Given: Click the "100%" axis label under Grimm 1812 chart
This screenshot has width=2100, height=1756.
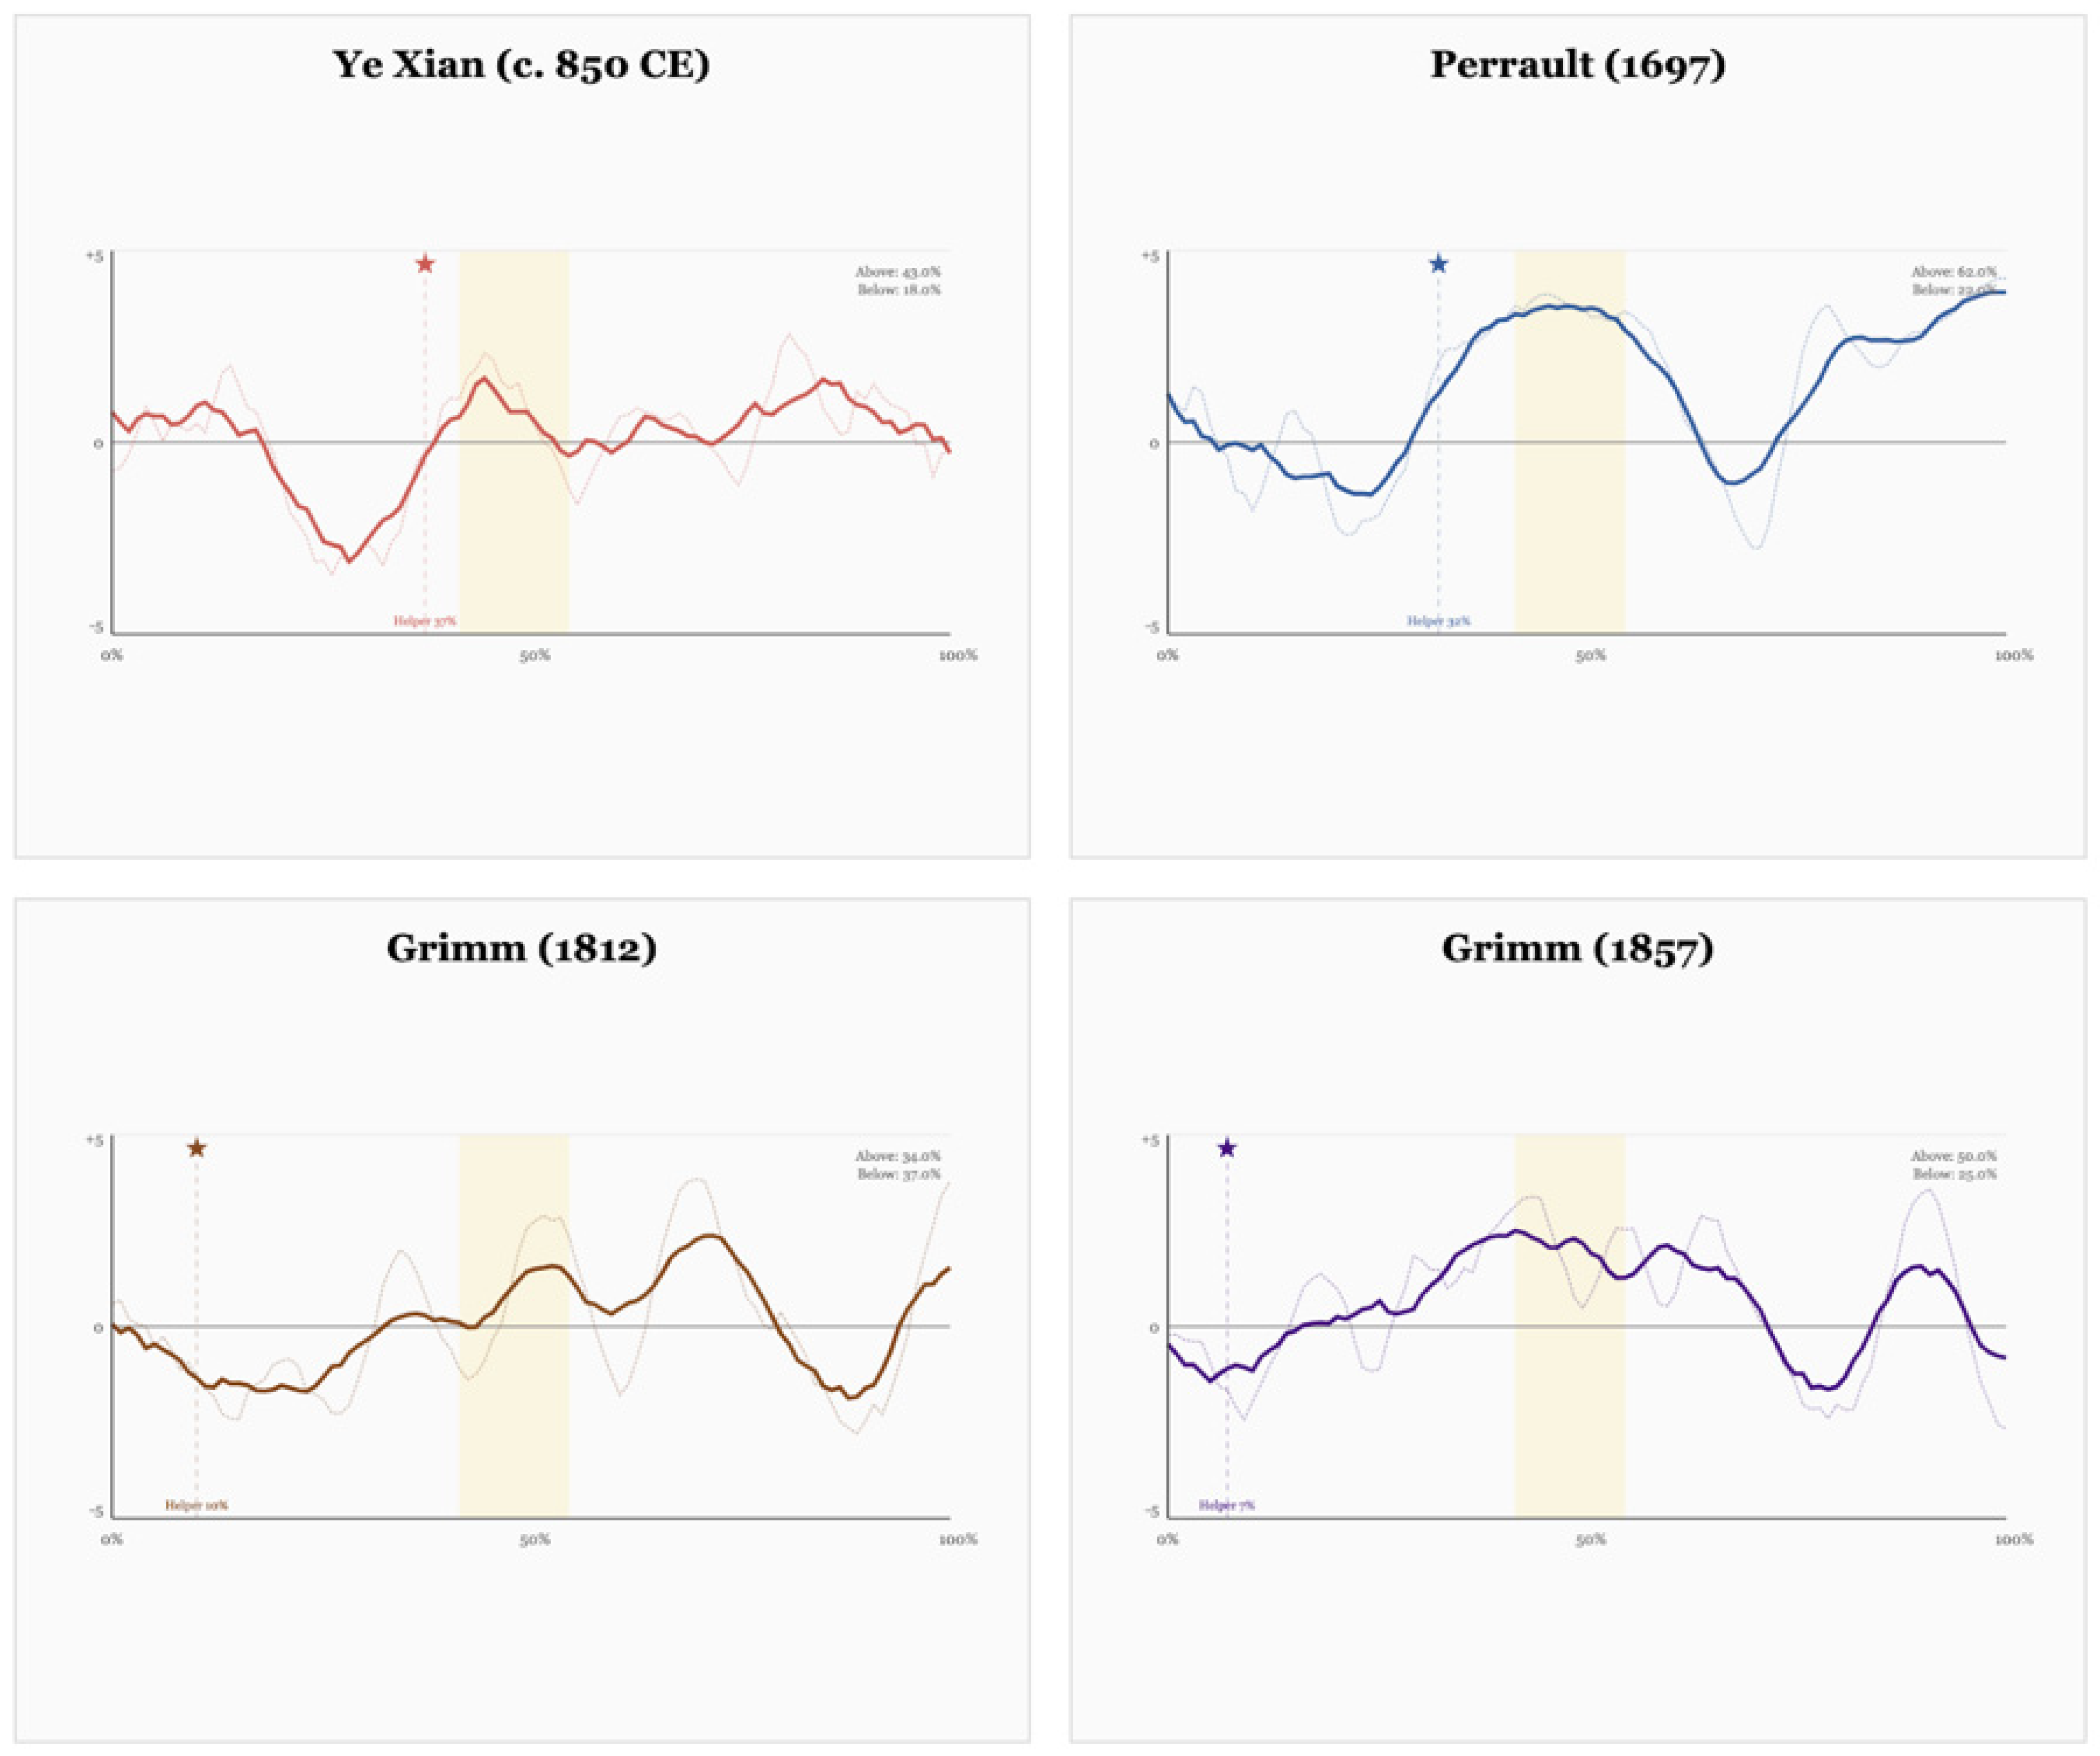Looking at the screenshot, I should point(957,1539).
